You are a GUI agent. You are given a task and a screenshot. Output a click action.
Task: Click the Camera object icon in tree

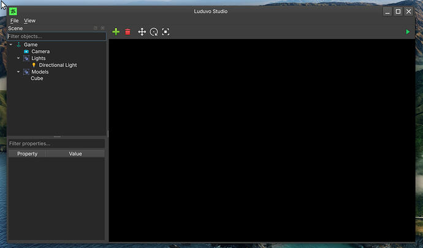pos(26,51)
